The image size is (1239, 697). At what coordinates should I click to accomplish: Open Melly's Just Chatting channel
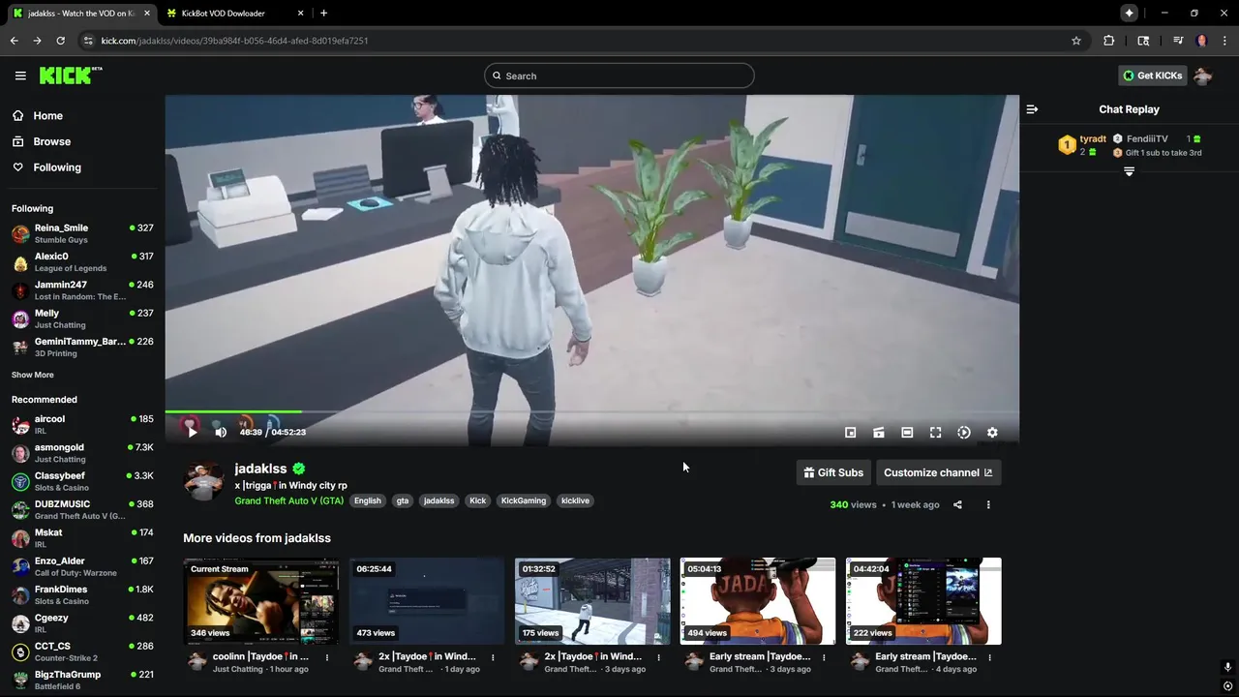click(x=82, y=318)
